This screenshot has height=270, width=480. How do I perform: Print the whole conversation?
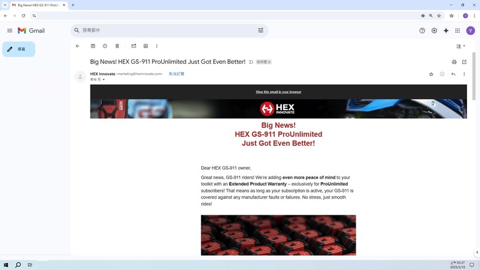pos(454,62)
